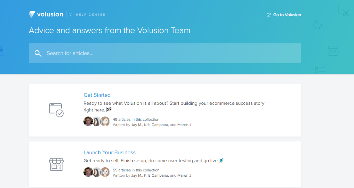Focus the Search for articles field
Viewport: 354px width, 188px height.
pos(165,53)
